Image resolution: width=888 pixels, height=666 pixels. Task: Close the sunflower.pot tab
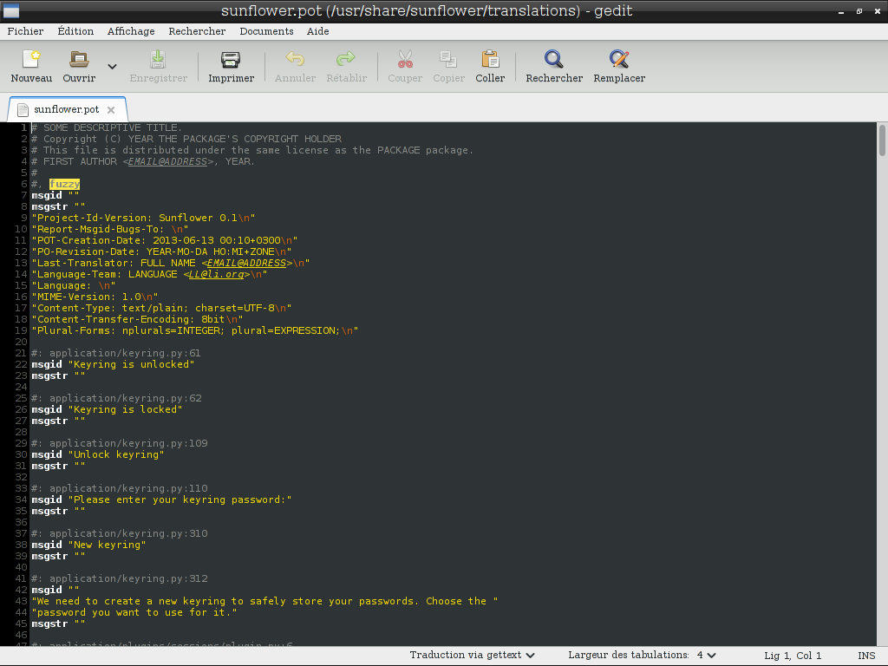click(111, 110)
